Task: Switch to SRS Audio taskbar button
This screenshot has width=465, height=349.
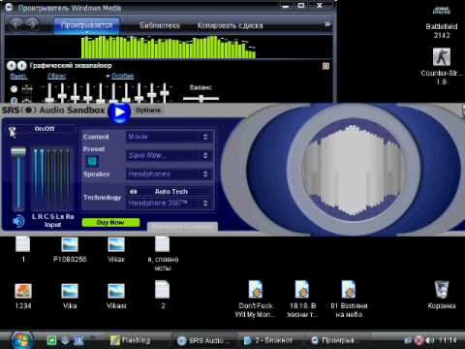Action: point(203,340)
